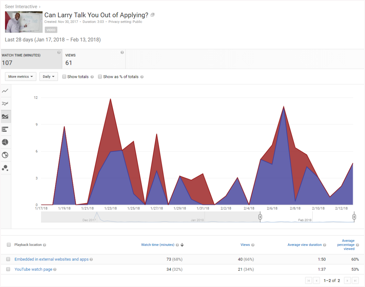Select the Watch Time (Minutes) tab
The height and width of the screenshot is (287, 365).
(31, 59)
